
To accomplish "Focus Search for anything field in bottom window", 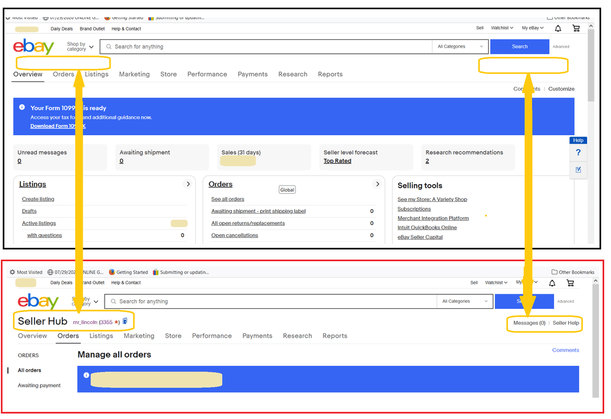I will point(271,302).
